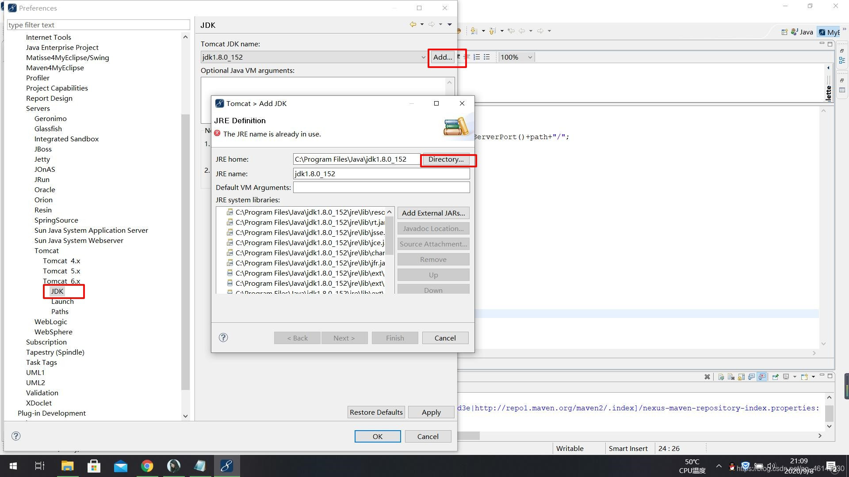Screen dimensions: 849x477
Task: Select the rt.jar library entry in JRE system libraries
Action: 306,222
